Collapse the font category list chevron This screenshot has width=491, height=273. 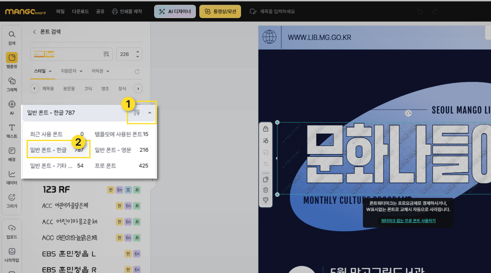click(150, 113)
